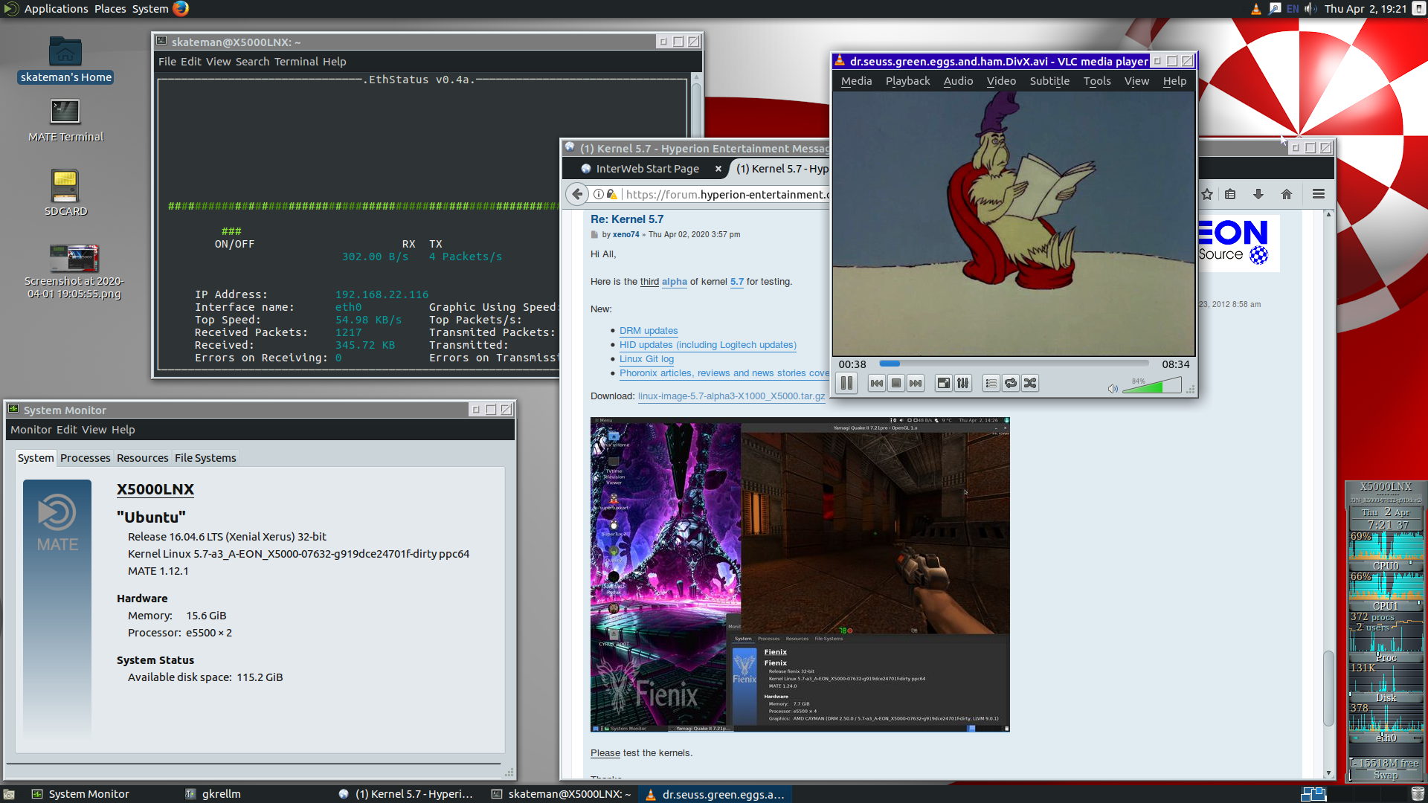This screenshot has height=803, width=1428.
Task: Show the VLC playlist
Action: pyautogui.click(x=991, y=384)
